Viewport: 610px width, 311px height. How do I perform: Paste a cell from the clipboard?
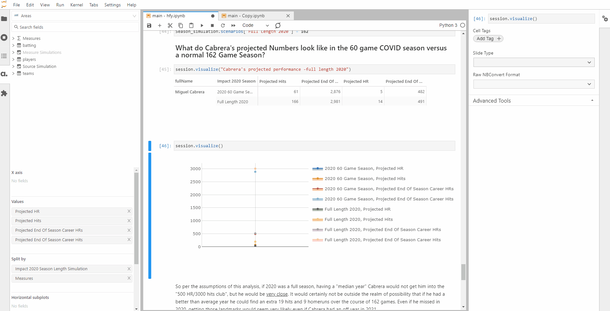[x=191, y=25]
